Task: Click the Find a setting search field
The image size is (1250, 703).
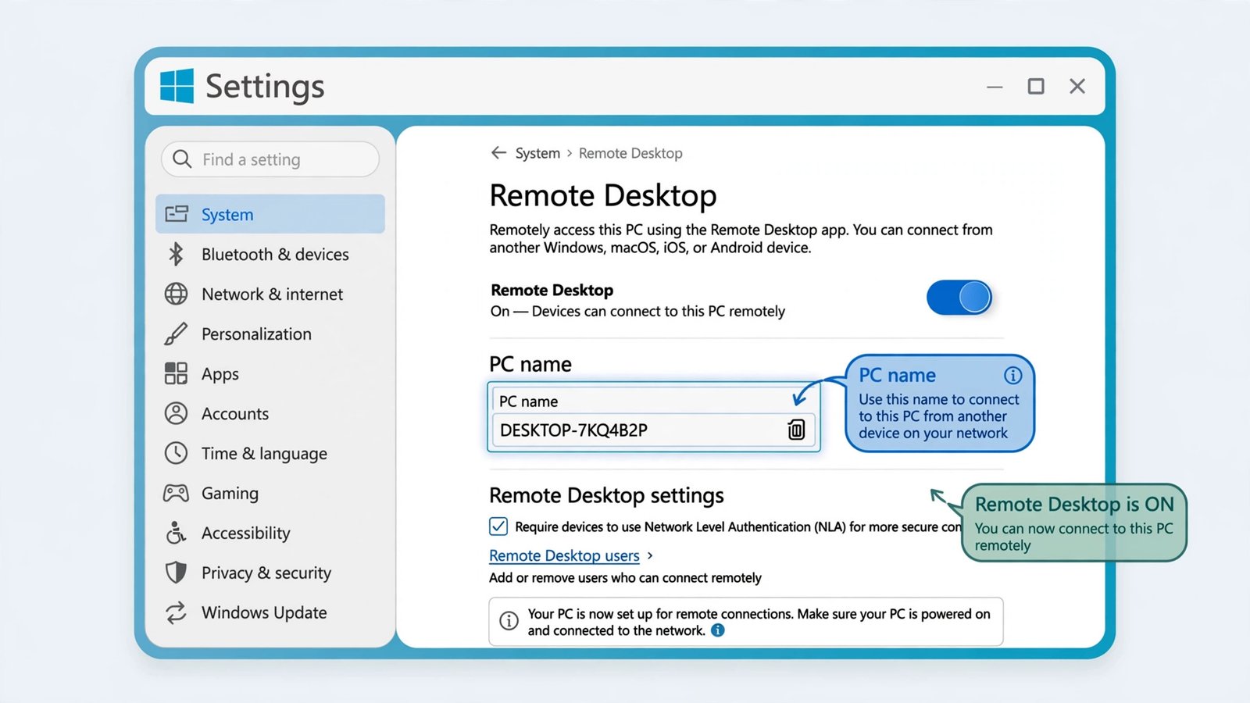Action: 270,159
